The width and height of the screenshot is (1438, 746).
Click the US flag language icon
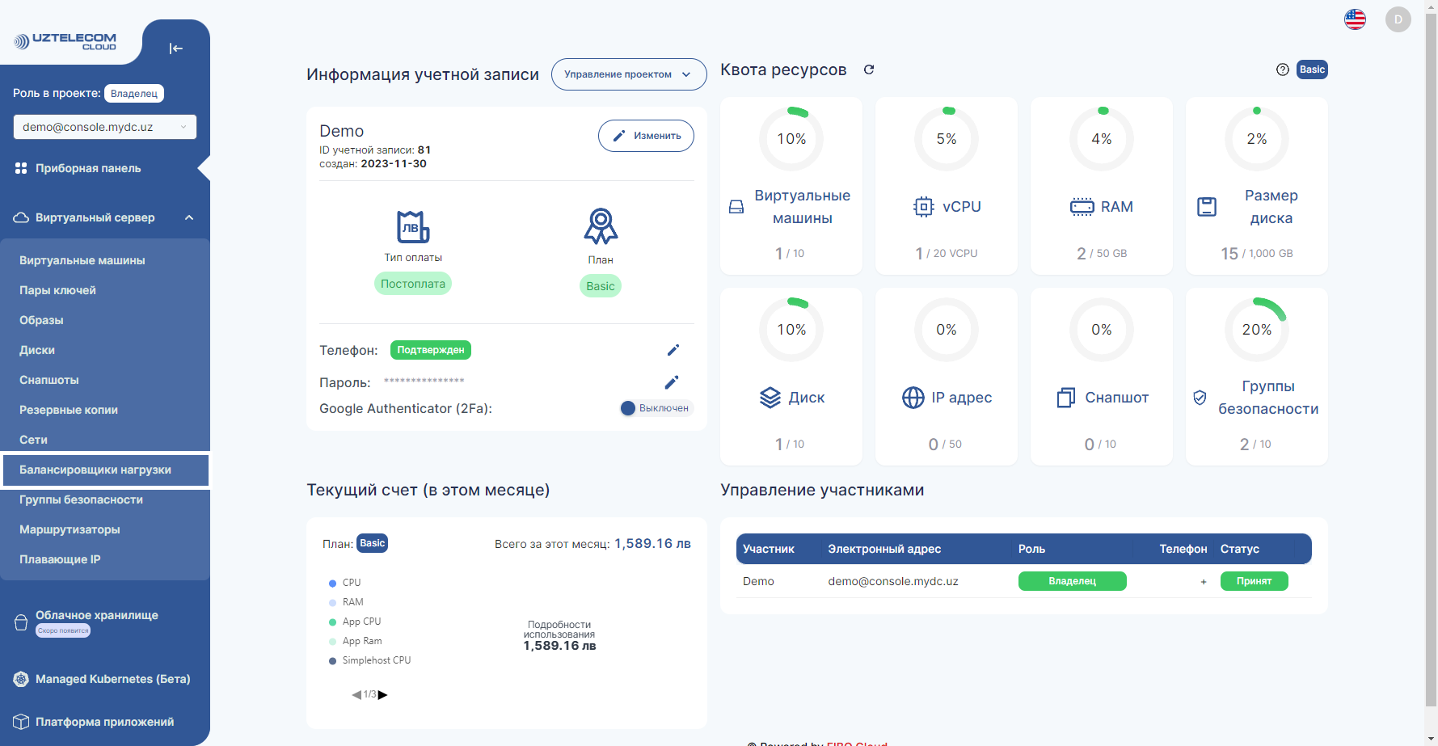click(x=1355, y=19)
